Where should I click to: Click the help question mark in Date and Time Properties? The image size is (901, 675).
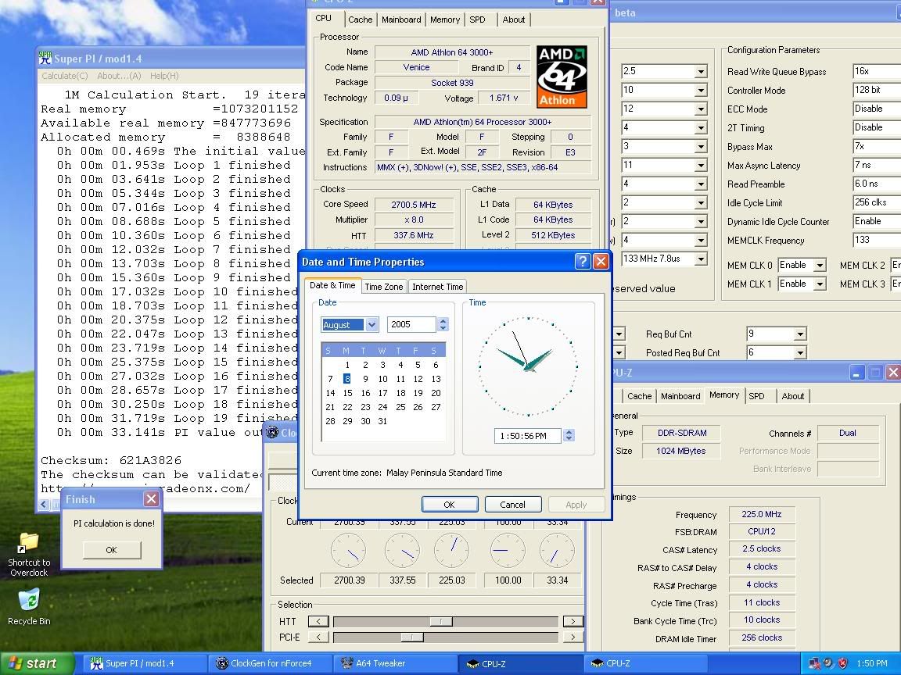[583, 262]
